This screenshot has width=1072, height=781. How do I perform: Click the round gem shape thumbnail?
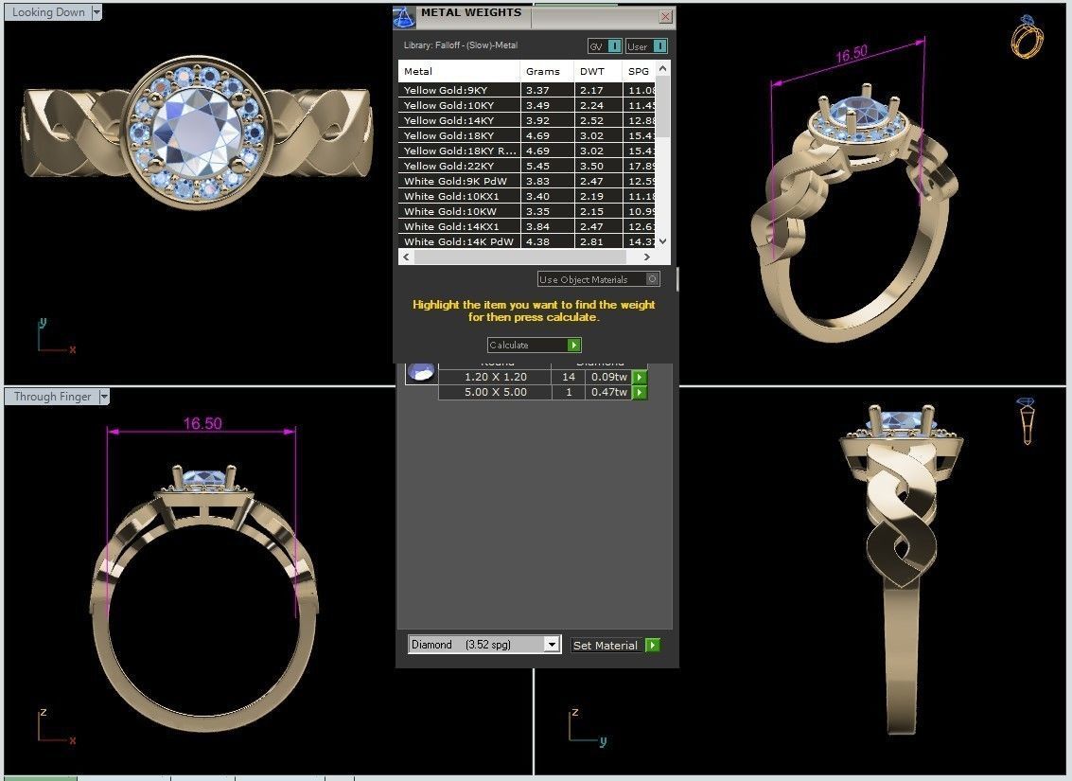(x=420, y=373)
